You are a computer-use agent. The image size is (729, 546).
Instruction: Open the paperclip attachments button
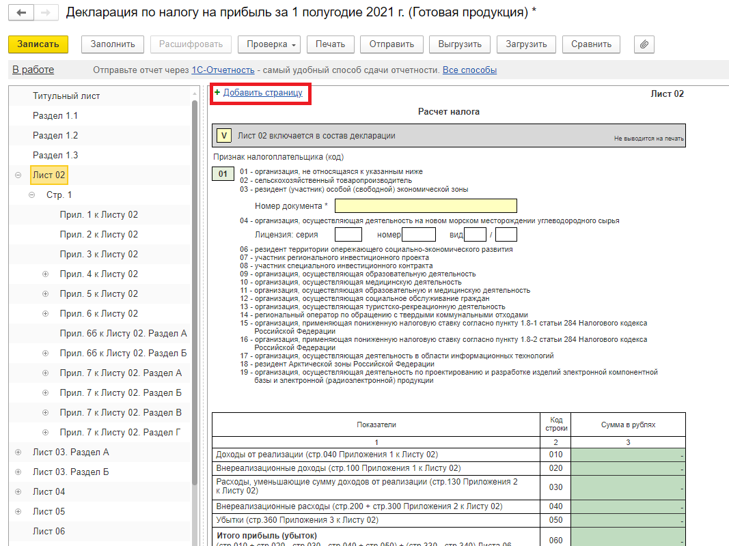tap(644, 44)
